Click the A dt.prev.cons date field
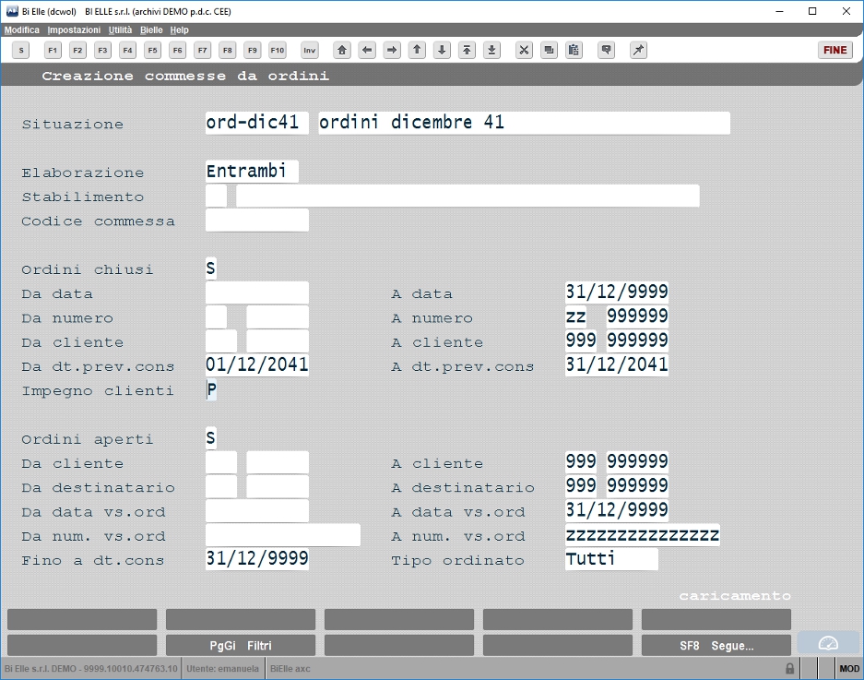This screenshot has width=864, height=680. [617, 364]
